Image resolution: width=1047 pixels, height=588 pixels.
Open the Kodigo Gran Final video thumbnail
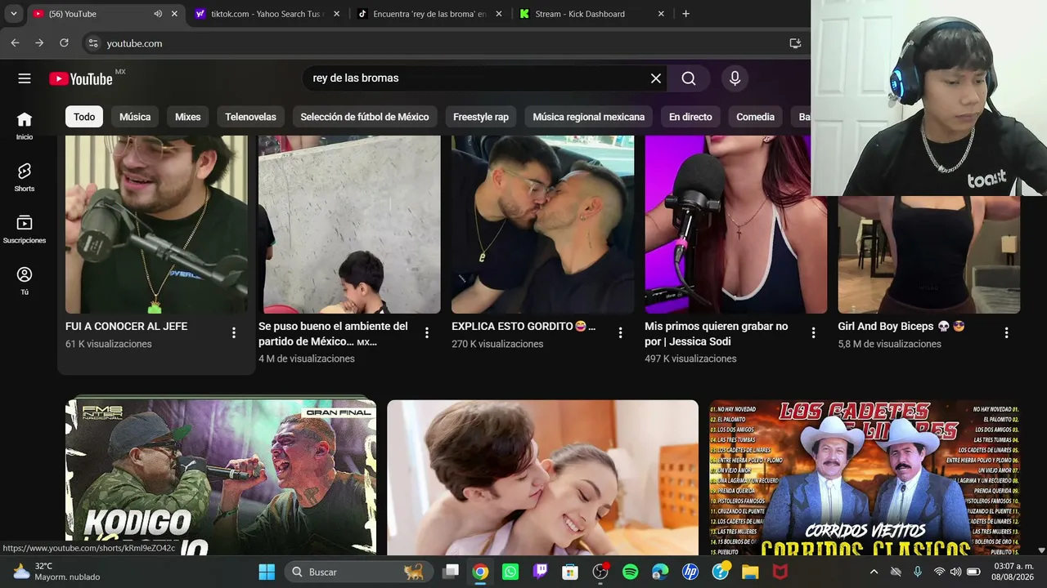221,478
